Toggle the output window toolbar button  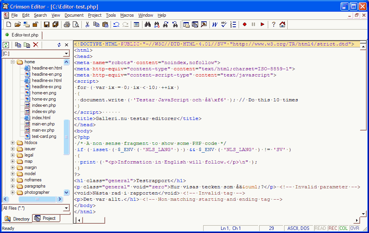195,24
